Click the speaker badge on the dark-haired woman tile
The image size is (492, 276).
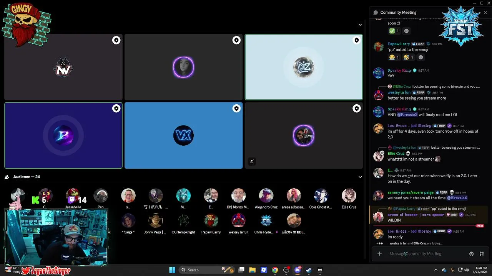click(x=236, y=40)
